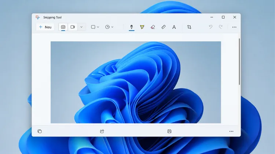Select the camera screenshot mode

point(63,27)
